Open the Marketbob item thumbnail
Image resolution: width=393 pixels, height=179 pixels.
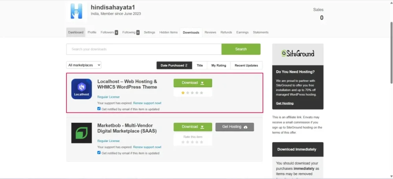(81, 133)
